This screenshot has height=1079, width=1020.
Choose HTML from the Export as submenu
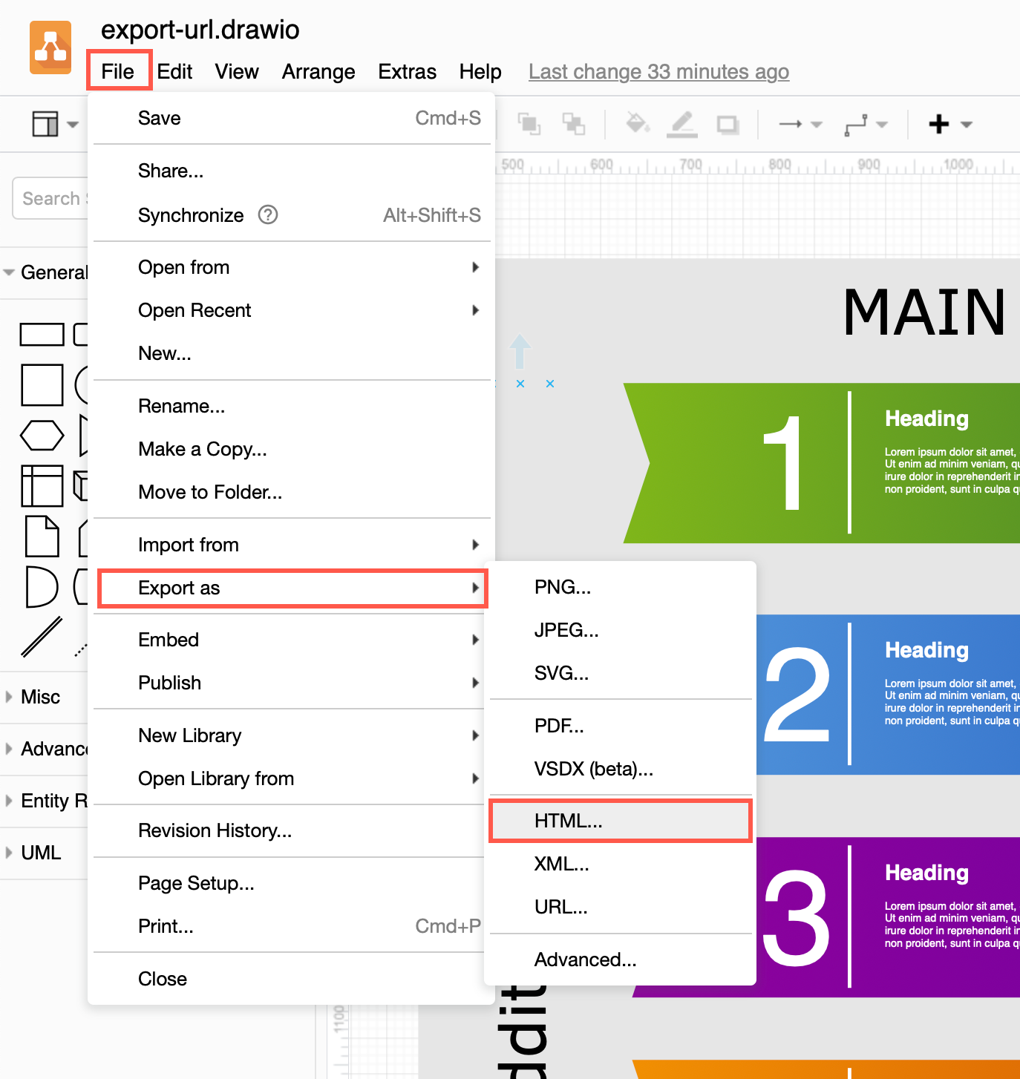(567, 821)
